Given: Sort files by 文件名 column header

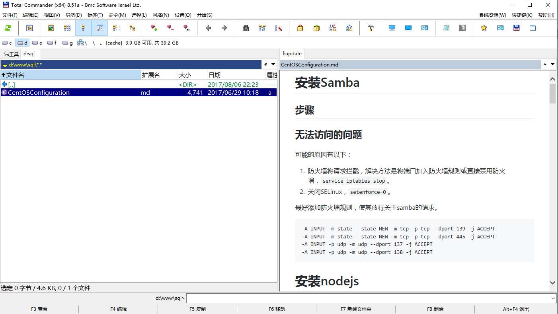Looking at the screenshot, I should click(70, 75).
